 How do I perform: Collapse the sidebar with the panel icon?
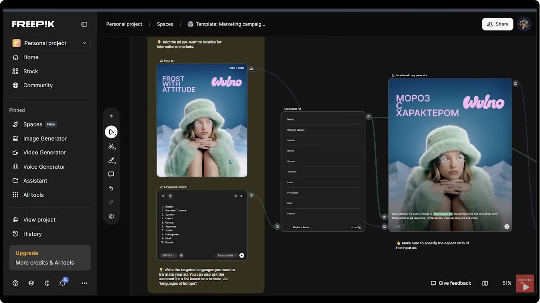84,24
